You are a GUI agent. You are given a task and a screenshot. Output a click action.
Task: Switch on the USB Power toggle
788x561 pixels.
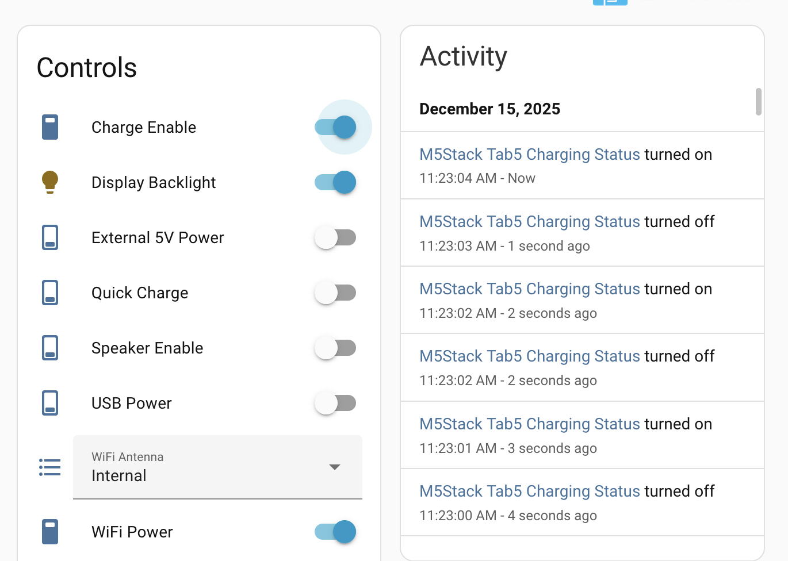[335, 403]
